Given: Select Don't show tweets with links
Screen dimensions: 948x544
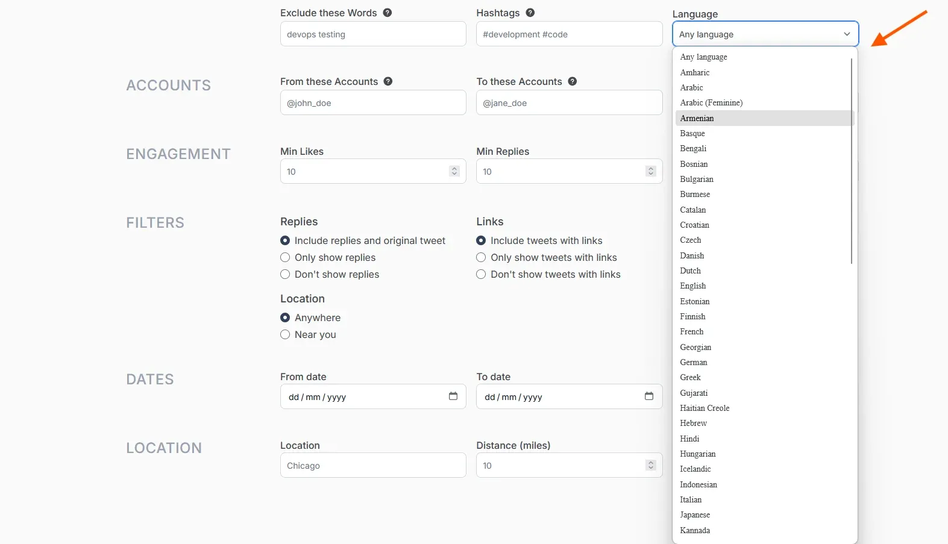Looking at the screenshot, I should [x=481, y=274].
